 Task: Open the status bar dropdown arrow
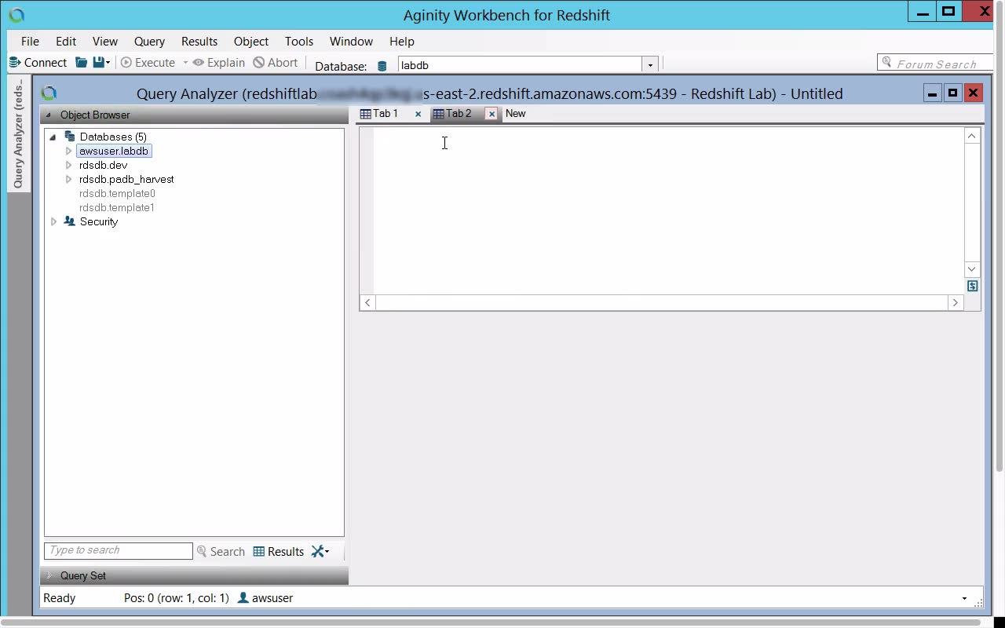coord(964,599)
